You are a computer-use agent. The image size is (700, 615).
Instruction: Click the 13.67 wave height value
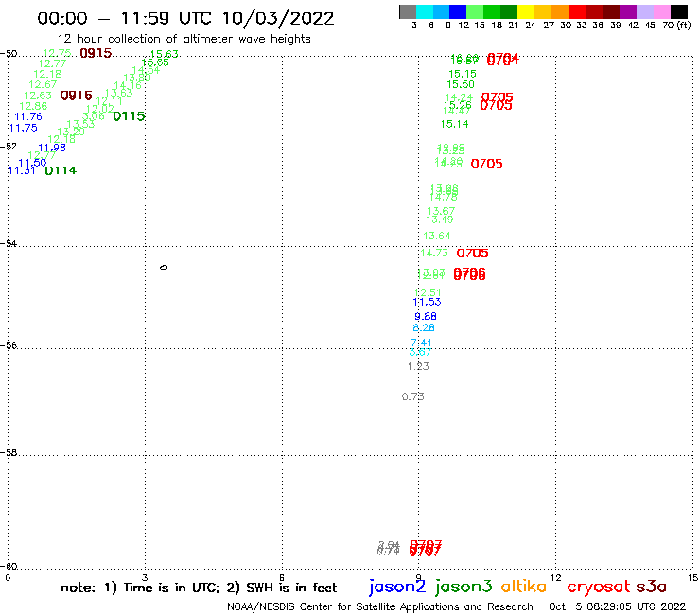point(441,211)
